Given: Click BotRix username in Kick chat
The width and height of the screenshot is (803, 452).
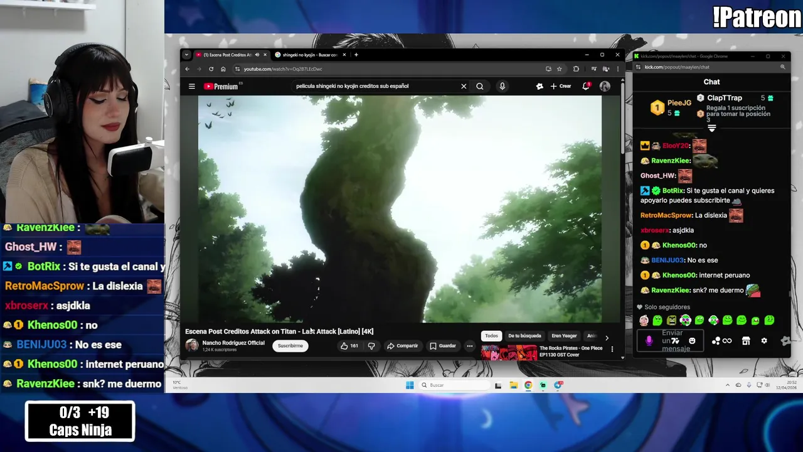Looking at the screenshot, I should click(x=673, y=191).
